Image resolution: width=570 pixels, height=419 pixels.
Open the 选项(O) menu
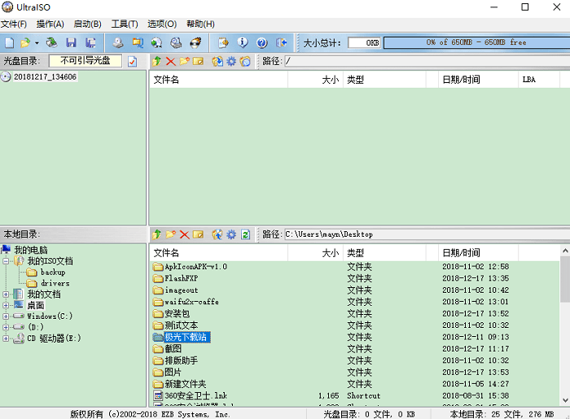tap(162, 24)
